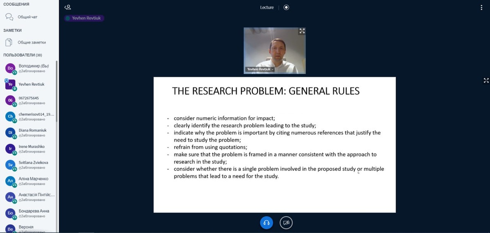Image resolution: width=490 pixels, height=233 pixels.
Task: Make the presentation fullscreen
Action: (x=486, y=81)
